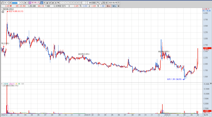This screenshot has width=212, height=117.
Task: Switch chart to 틱 tick period
Action: pyautogui.click(x=58, y=3)
